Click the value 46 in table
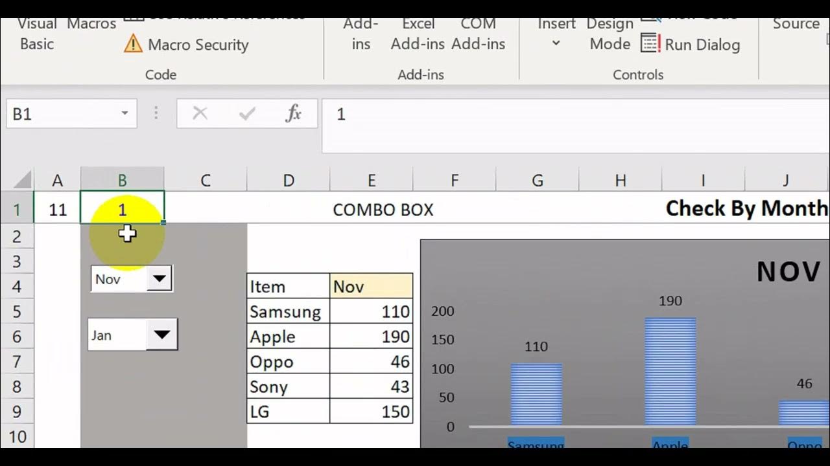Image resolution: width=830 pixels, height=466 pixels. (x=372, y=361)
